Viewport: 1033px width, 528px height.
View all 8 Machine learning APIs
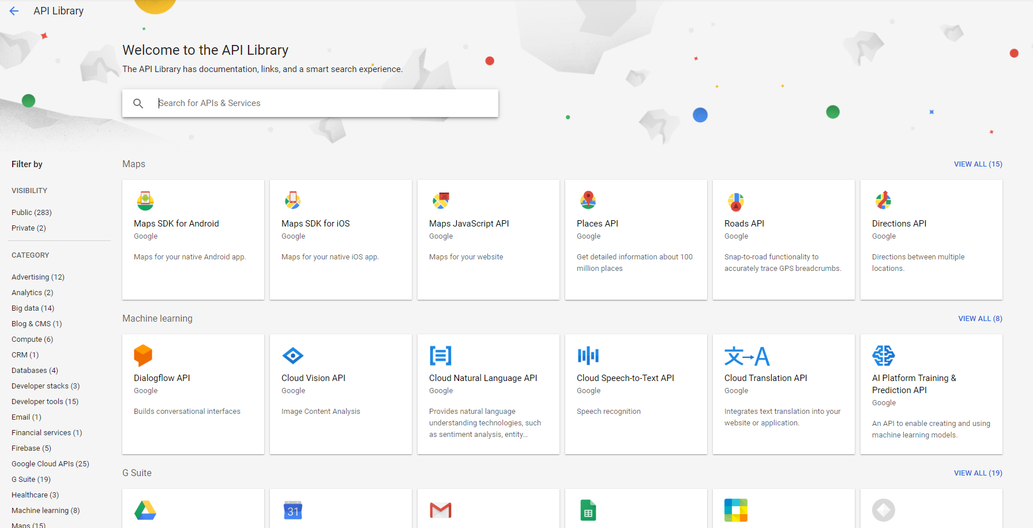pos(981,319)
